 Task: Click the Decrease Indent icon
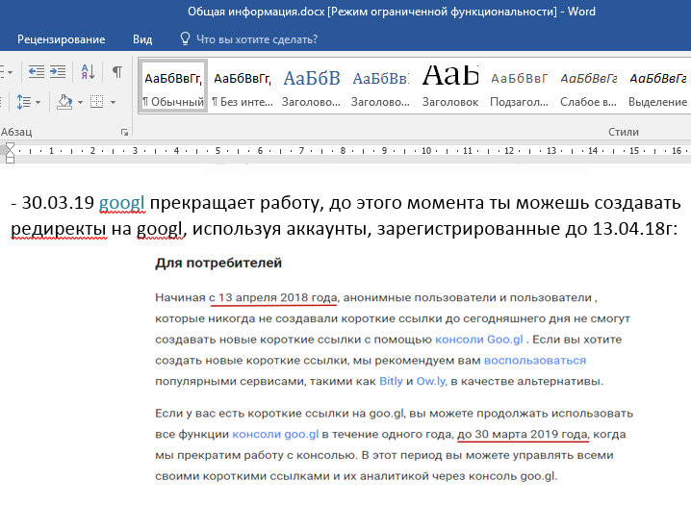click(x=37, y=71)
